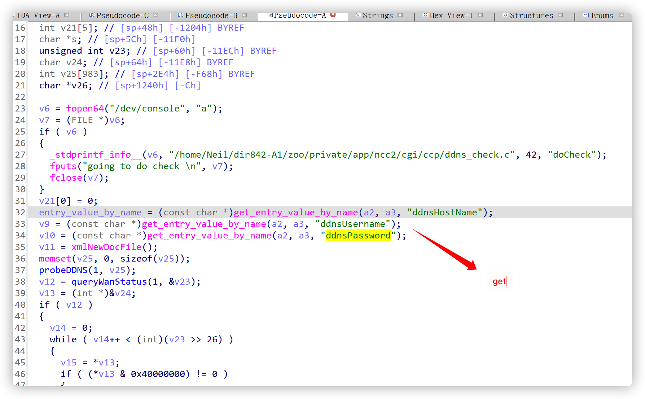This screenshot has width=645, height=399.
Task: Close the Pseudocode-B tab
Action: pyautogui.click(x=244, y=15)
